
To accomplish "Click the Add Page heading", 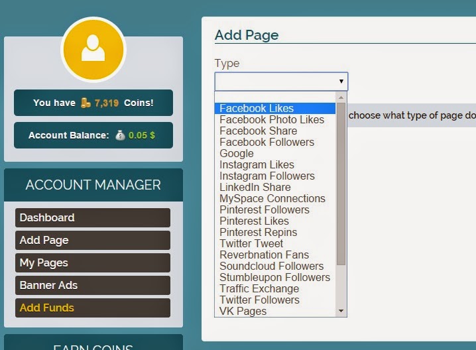I will tap(247, 35).
